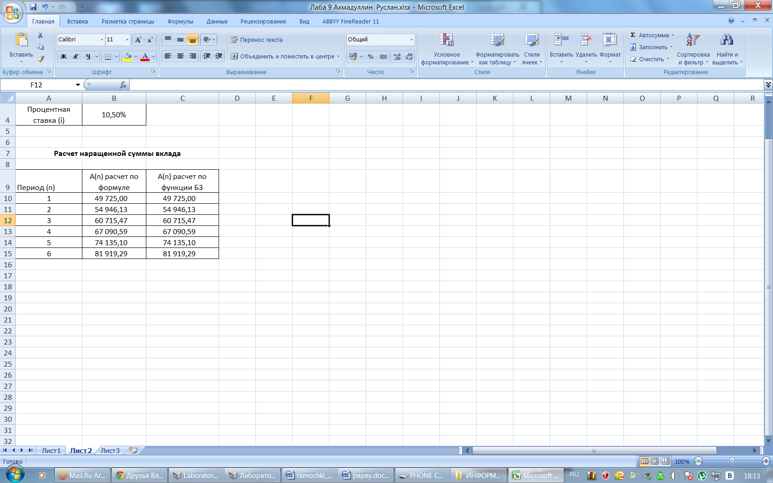The height and width of the screenshot is (483, 773).
Task: Decrease font size with the small A icon
Action: pyautogui.click(x=150, y=40)
